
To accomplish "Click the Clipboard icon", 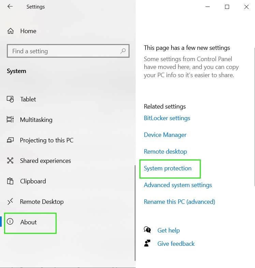I will 10,181.
